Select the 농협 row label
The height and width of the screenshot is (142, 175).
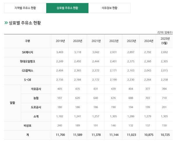36,98
